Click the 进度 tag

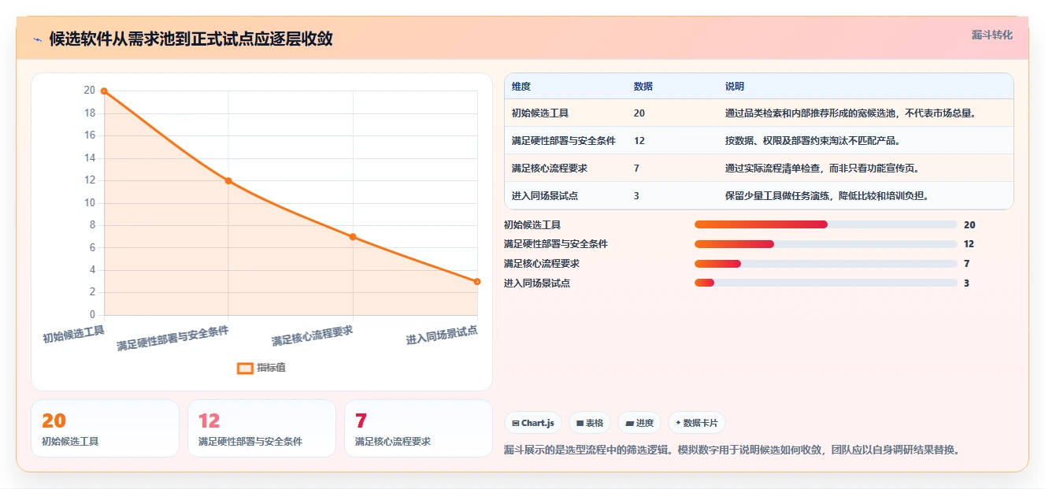[639, 423]
